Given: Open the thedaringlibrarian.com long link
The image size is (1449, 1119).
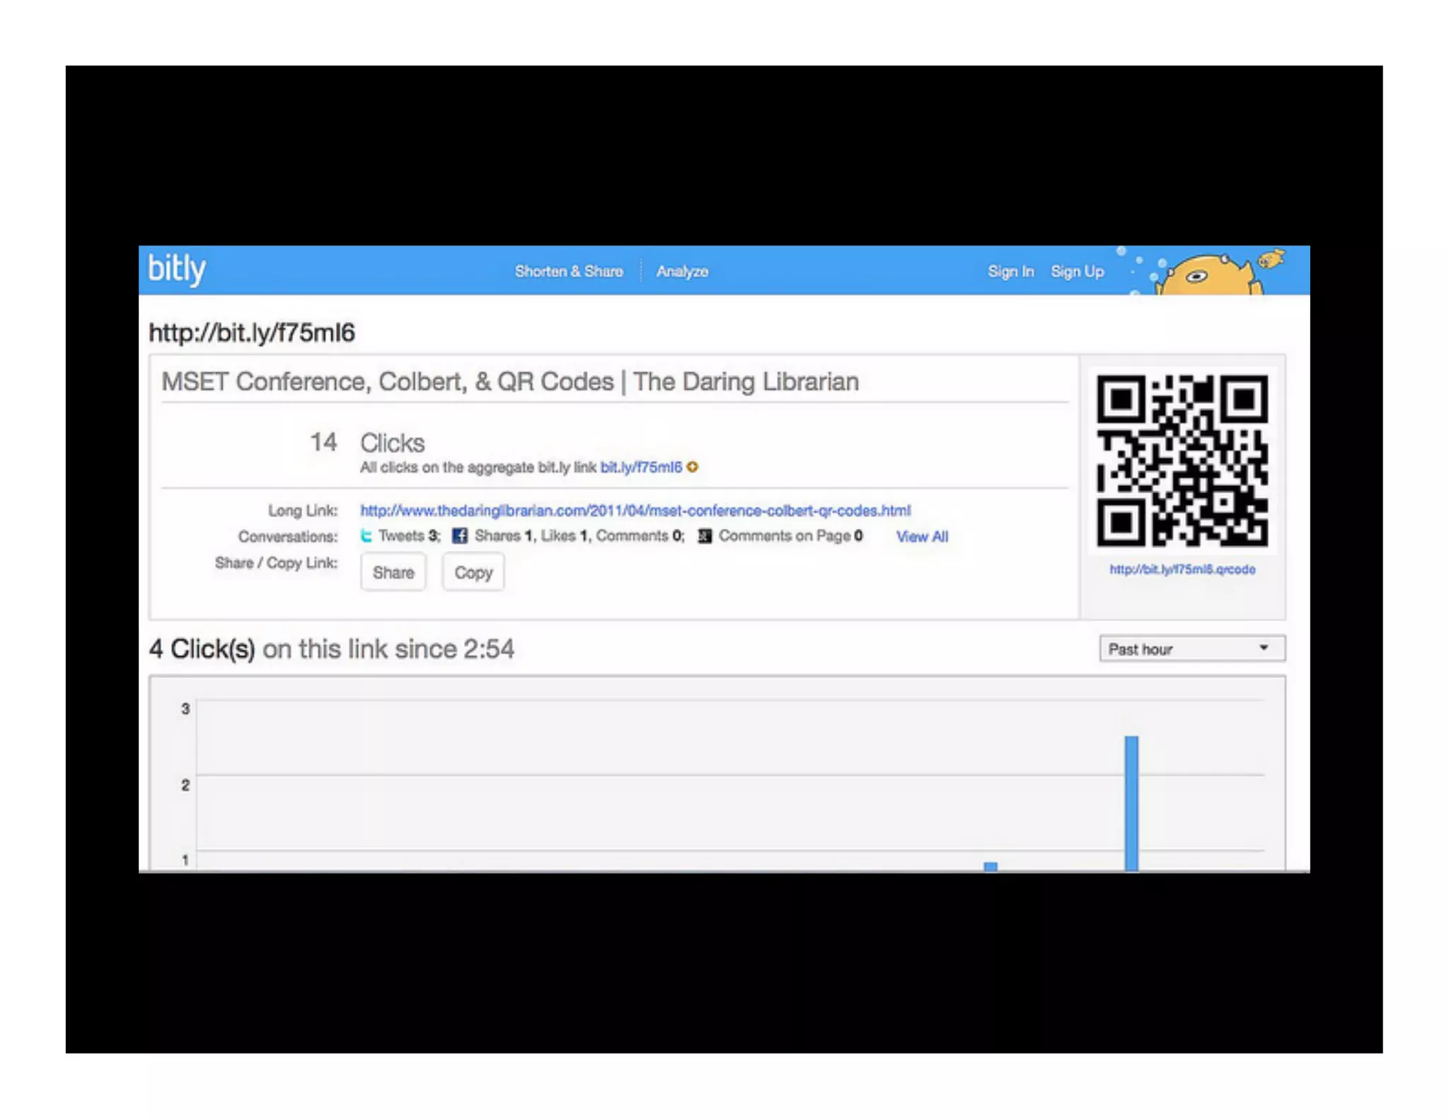Looking at the screenshot, I should click(x=635, y=510).
